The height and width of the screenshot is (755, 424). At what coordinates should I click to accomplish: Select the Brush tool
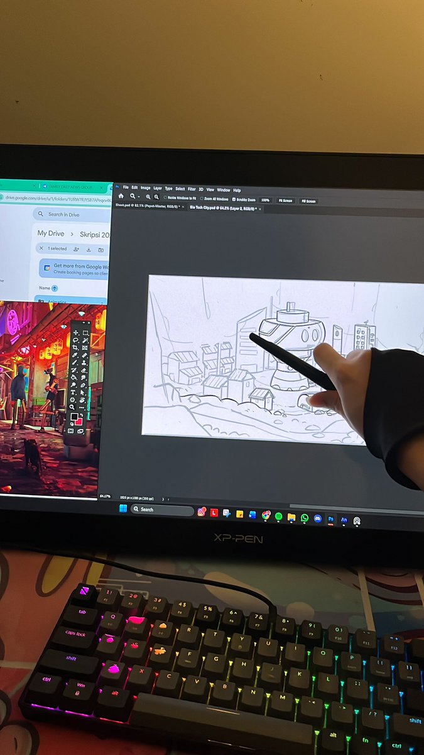[75, 362]
